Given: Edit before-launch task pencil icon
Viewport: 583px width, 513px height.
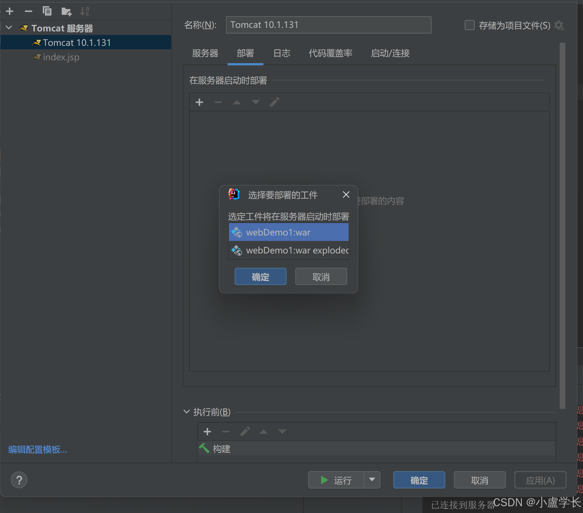Looking at the screenshot, I should (x=245, y=432).
